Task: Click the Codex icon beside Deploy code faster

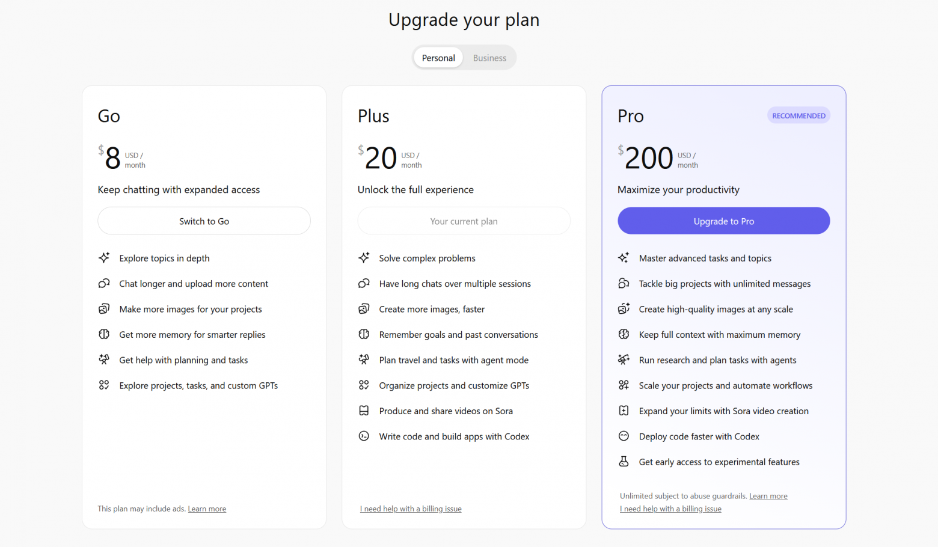Action: pyautogui.click(x=624, y=436)
